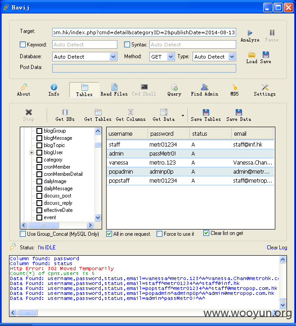Click the table tree scroll-up arrow

point(98,131)
